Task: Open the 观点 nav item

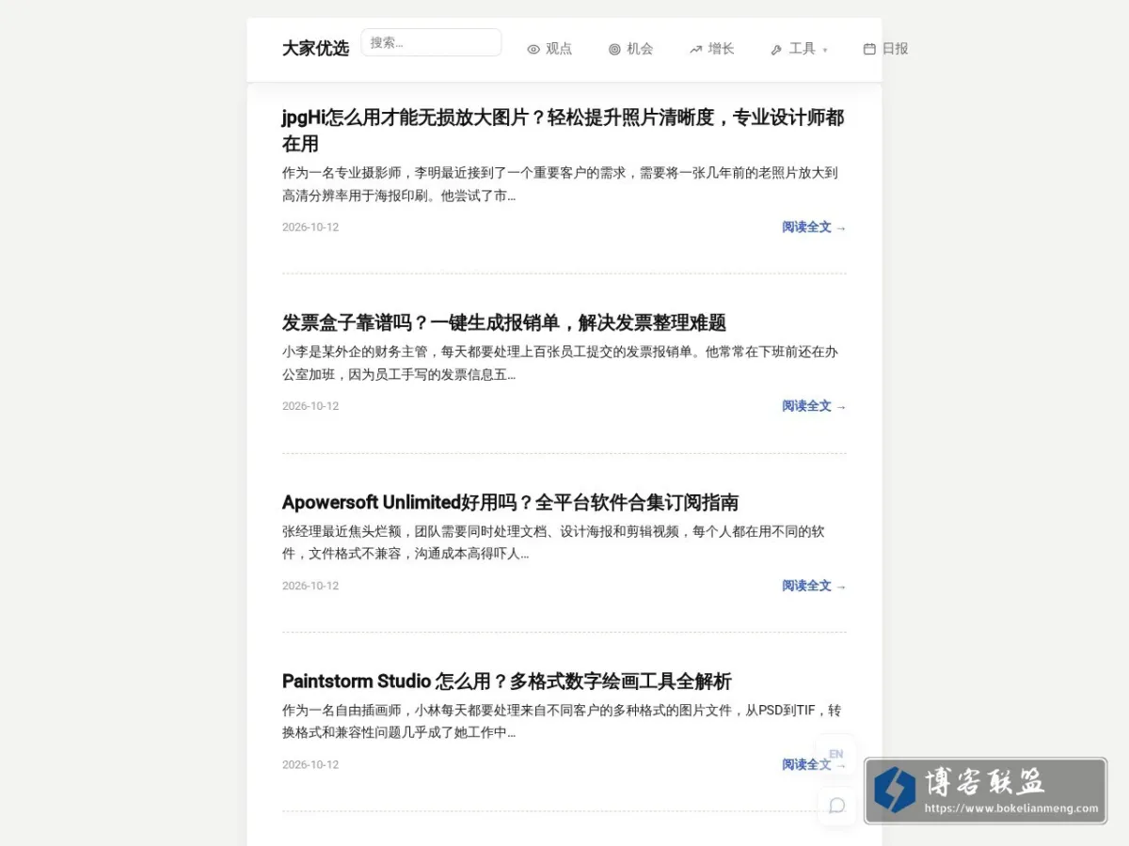Action: coord(549,49)
